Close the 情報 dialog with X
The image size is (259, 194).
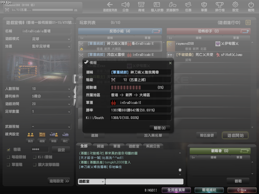click(x=170, y=63)
